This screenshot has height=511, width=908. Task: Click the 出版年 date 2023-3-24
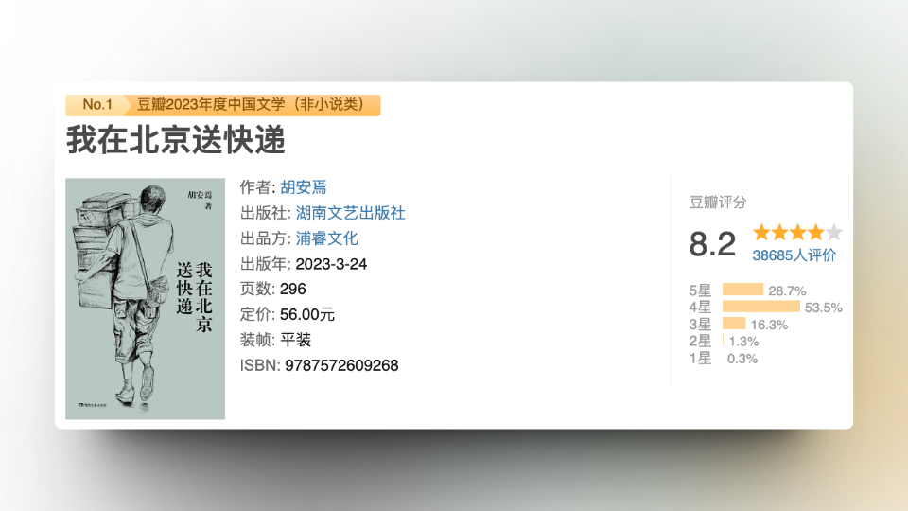coord(331,264)
